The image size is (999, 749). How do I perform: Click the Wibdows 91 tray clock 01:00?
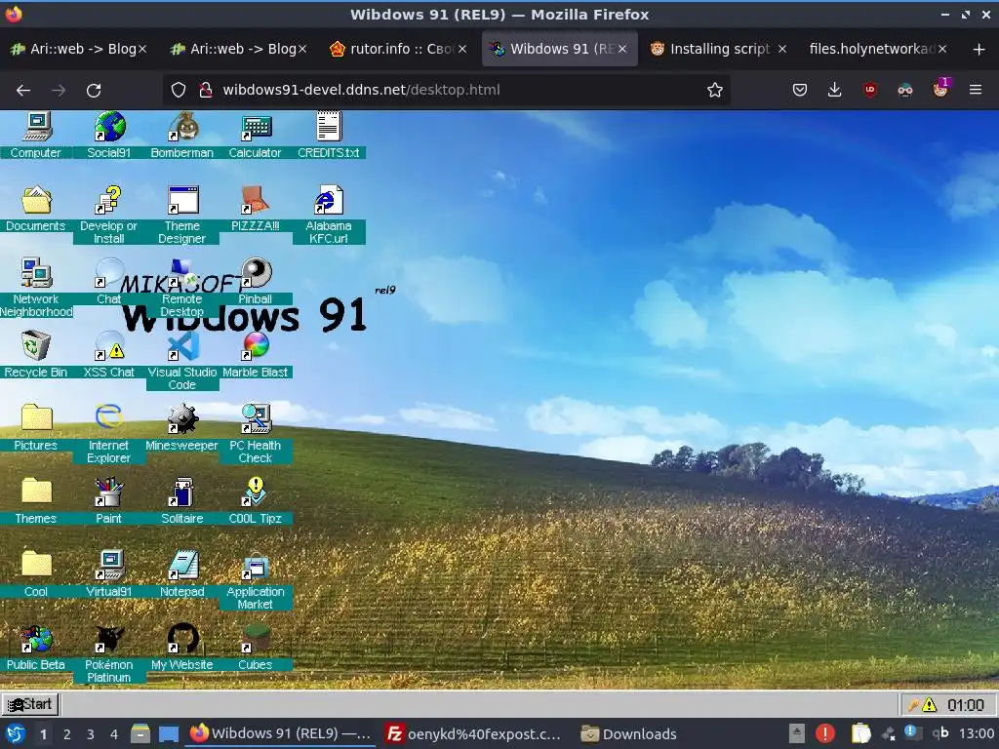965,704
